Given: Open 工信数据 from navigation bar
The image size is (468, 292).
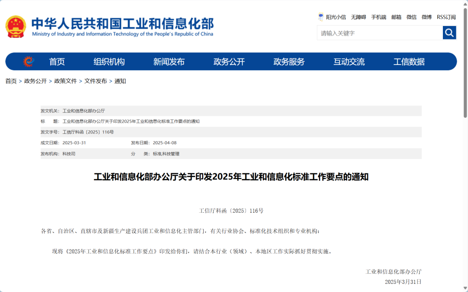Looking at the screenshot, I should (409, 62).
